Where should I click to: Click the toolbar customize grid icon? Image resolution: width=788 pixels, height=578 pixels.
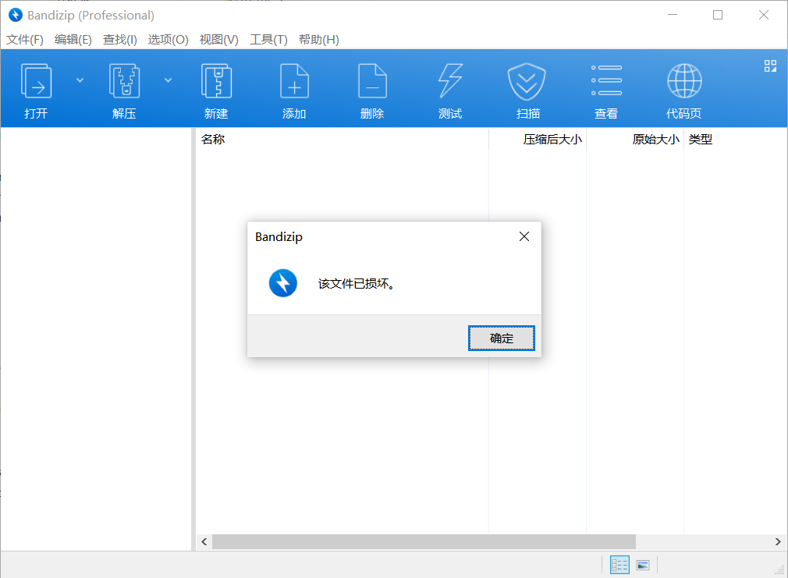tap(770, 66)
